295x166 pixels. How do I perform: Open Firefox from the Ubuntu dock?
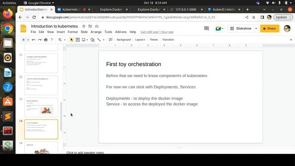pyautogui.click(x=8, y=13)
